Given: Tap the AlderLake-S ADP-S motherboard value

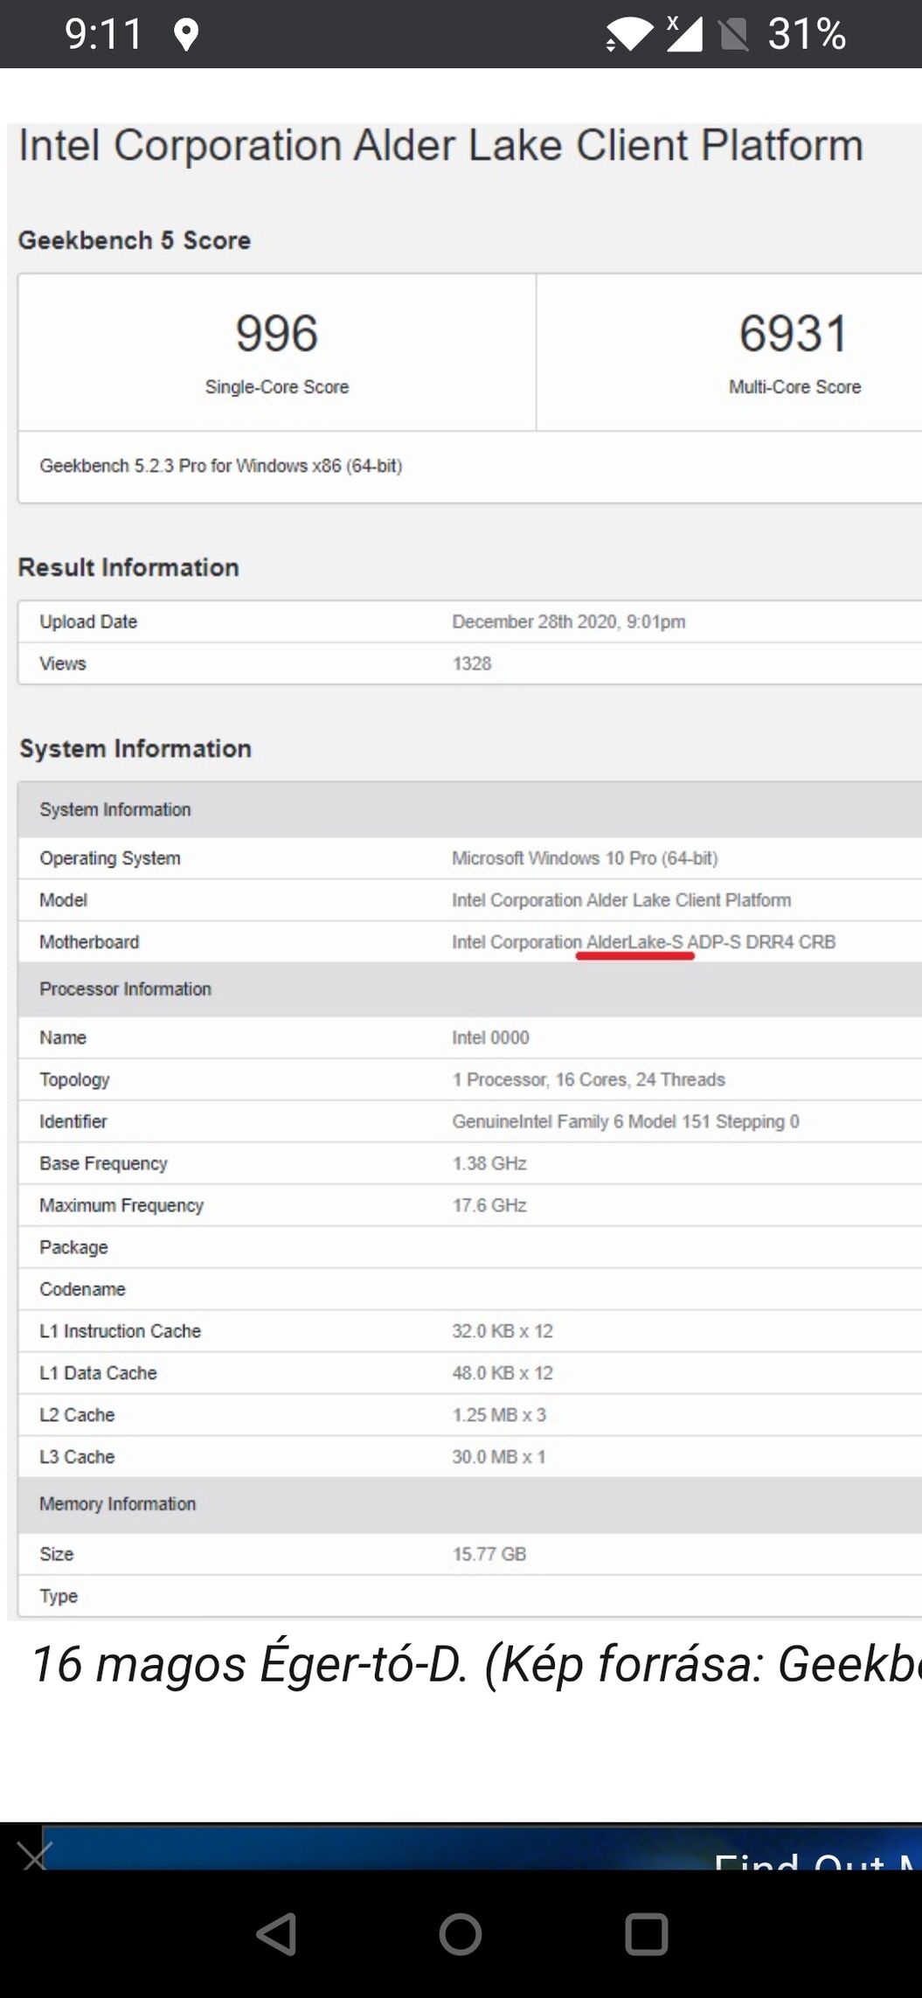Looking at the screenshot, I should click(x=644, y=942).
